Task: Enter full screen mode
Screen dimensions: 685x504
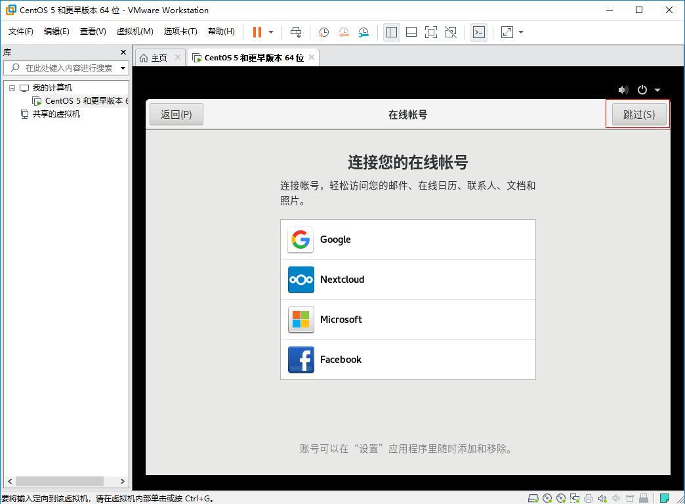Action: tap(430, 31)
